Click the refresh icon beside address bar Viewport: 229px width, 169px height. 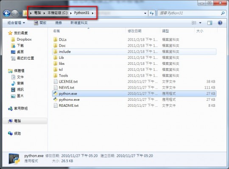pyautogui.click(x=152, y=13)
